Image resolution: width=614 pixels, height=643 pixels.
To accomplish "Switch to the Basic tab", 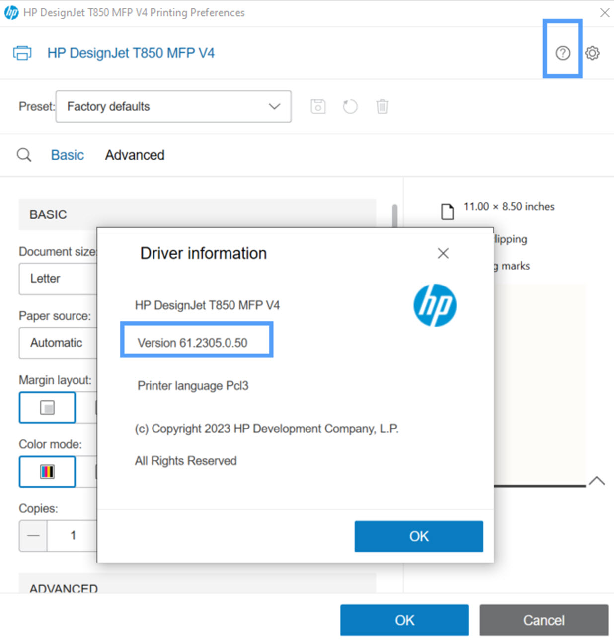I will click(67, 155).
